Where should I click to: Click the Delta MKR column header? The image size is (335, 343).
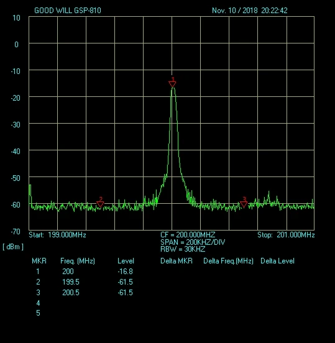coord(177,261)
